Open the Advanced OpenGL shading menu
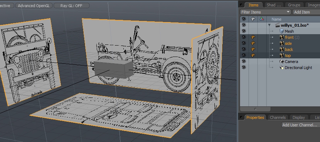The image size is (320, 142). 34,6
